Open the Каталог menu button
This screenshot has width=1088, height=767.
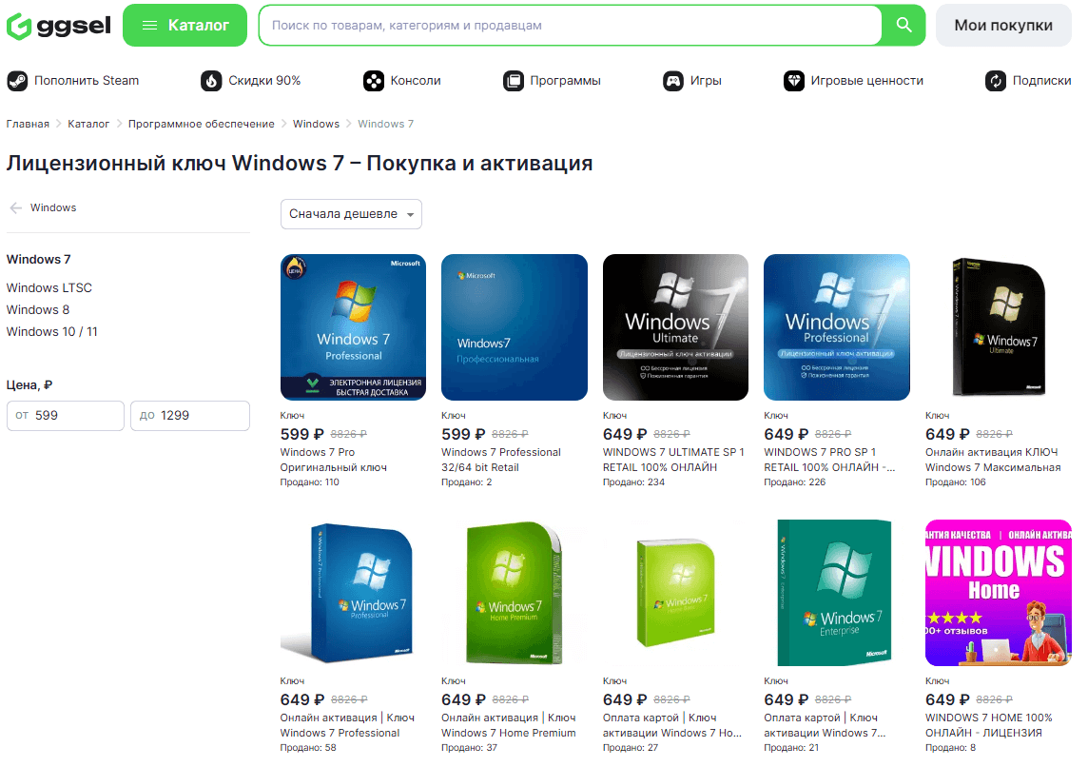185,26
